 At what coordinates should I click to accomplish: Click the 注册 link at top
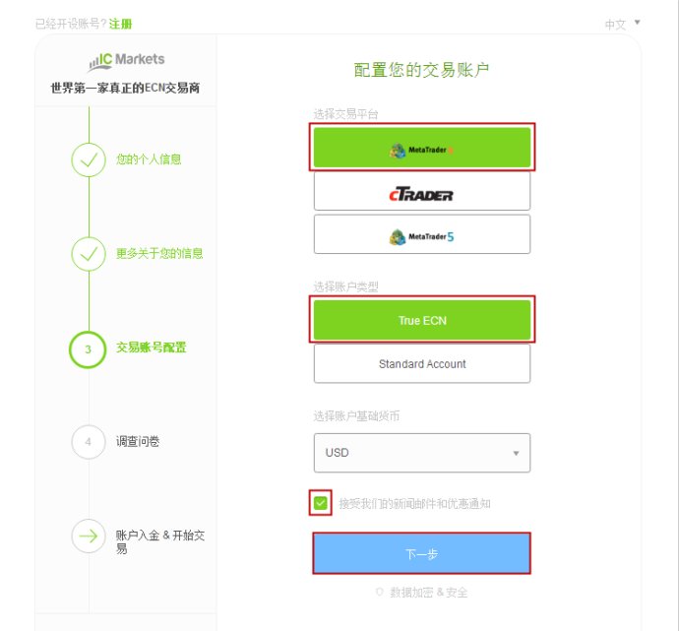(120, 24)
